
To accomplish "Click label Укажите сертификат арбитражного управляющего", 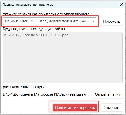I will (46, 14).
